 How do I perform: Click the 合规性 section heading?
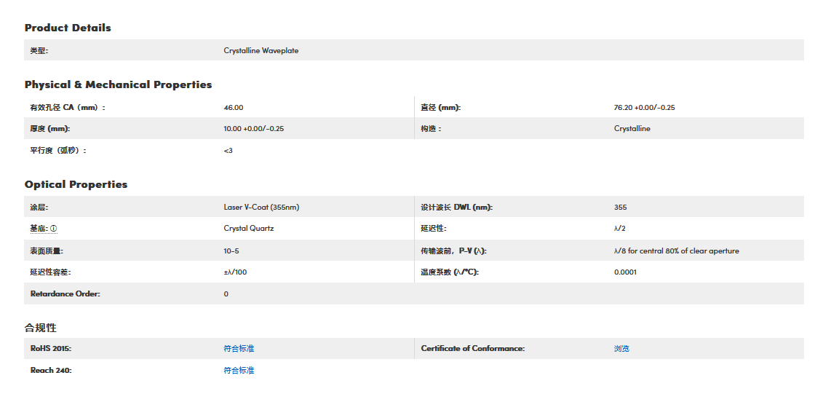(41, 328)
